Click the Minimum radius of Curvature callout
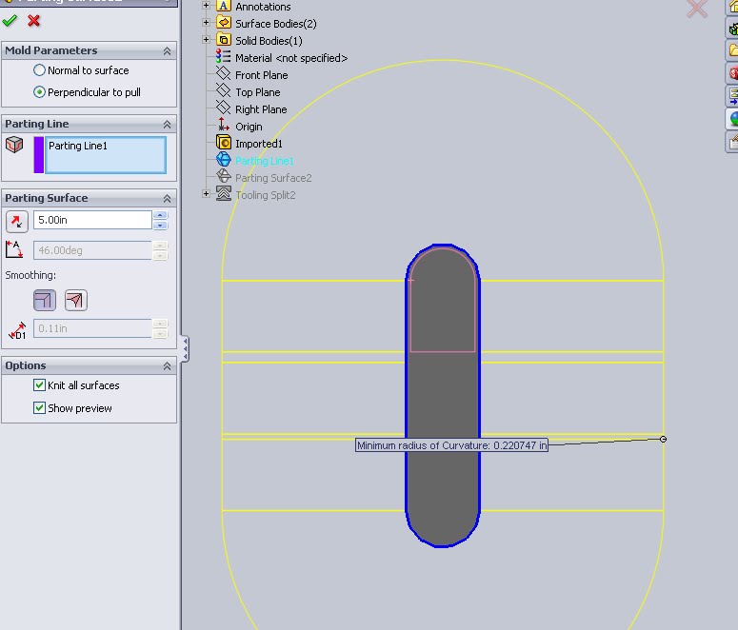 [x=451, y=445]
